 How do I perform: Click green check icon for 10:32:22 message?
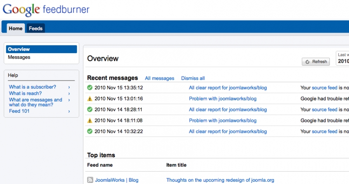[90, 131]
